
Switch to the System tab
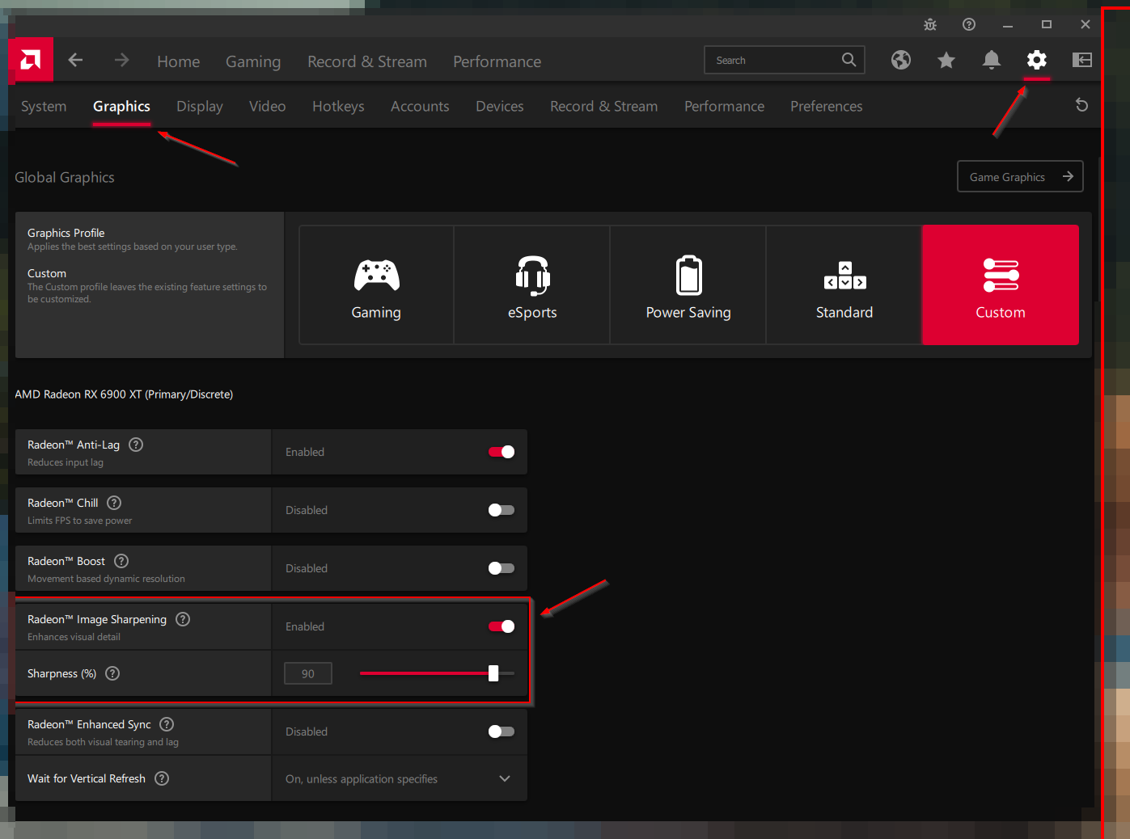[44, 106]
